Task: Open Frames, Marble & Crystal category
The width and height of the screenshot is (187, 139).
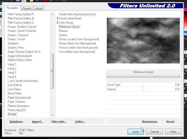Action: coord(22,27)
